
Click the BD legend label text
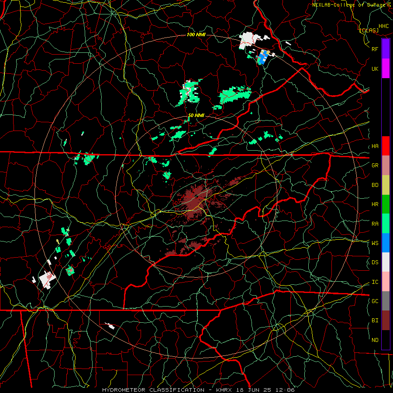(x=375, y=185)
